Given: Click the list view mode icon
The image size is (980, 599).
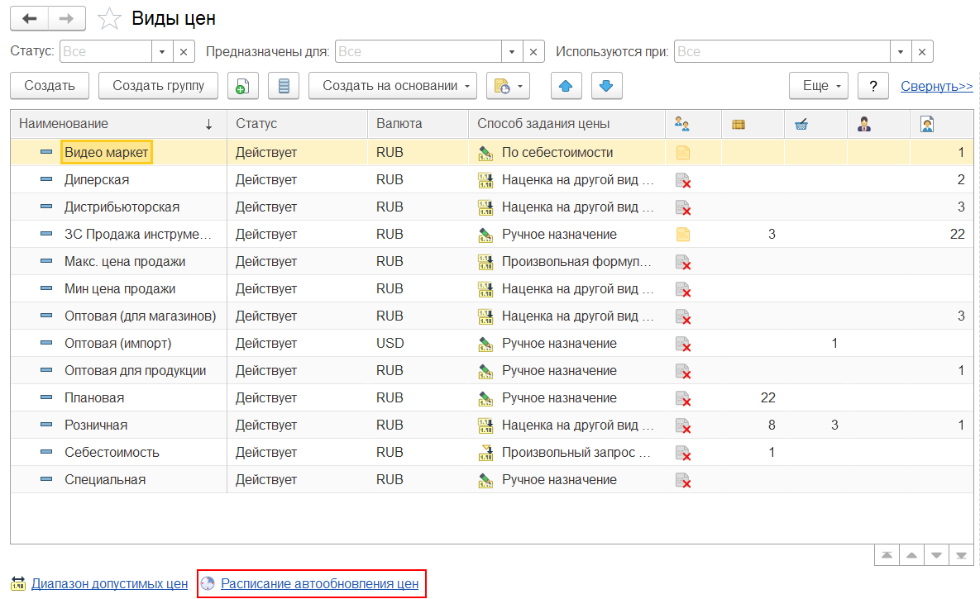Looking at the screenshot, I should [x=284, y=86].
